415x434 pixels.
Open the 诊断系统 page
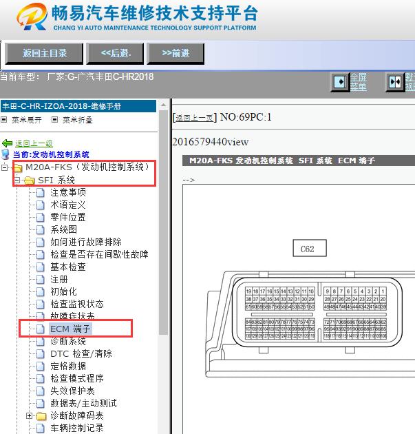(x=68, y=342)
